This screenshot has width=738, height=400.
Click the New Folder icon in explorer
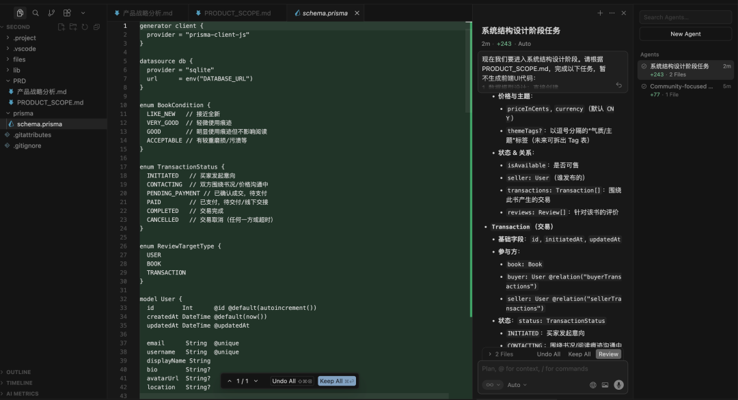click(73, 27)
